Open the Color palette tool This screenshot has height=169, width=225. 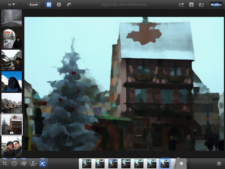coord(24,163)
